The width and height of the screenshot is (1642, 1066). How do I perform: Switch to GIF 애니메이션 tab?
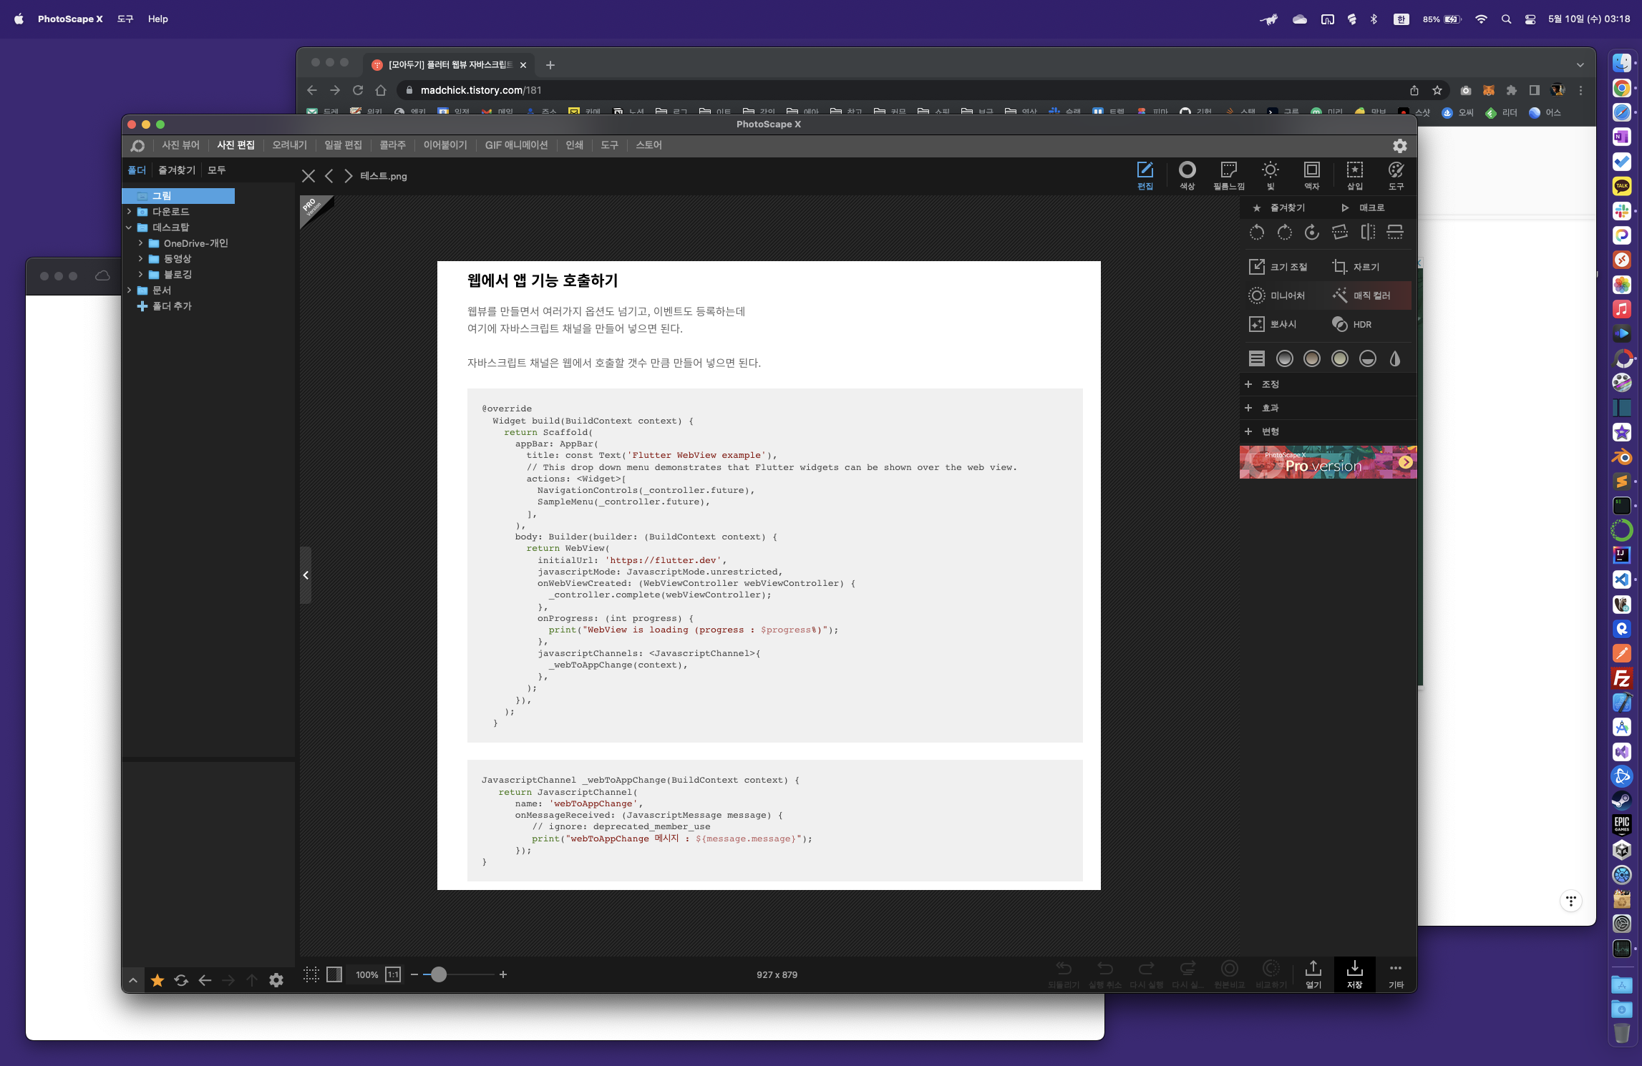click(x=516, y=145)
